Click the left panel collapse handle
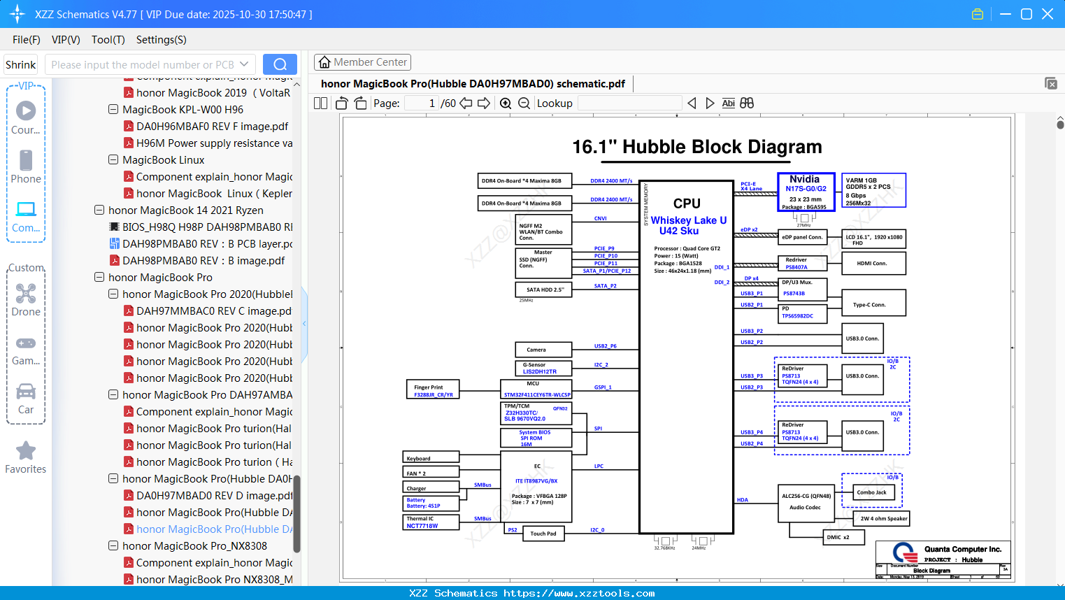The width and height of the screenshot is (1065, 600). point(304,324)
